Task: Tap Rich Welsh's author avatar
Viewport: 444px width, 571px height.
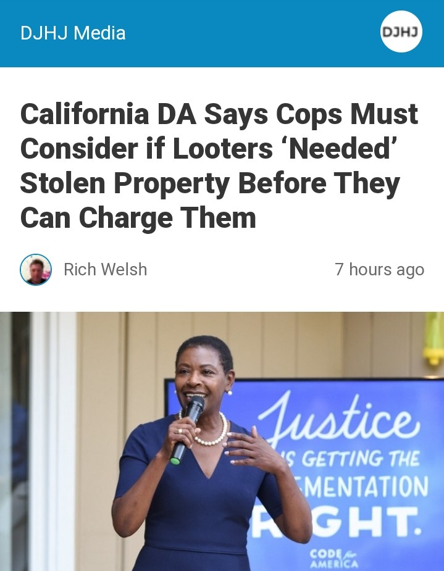Action: pyautogui.click(x=36, y=270)
